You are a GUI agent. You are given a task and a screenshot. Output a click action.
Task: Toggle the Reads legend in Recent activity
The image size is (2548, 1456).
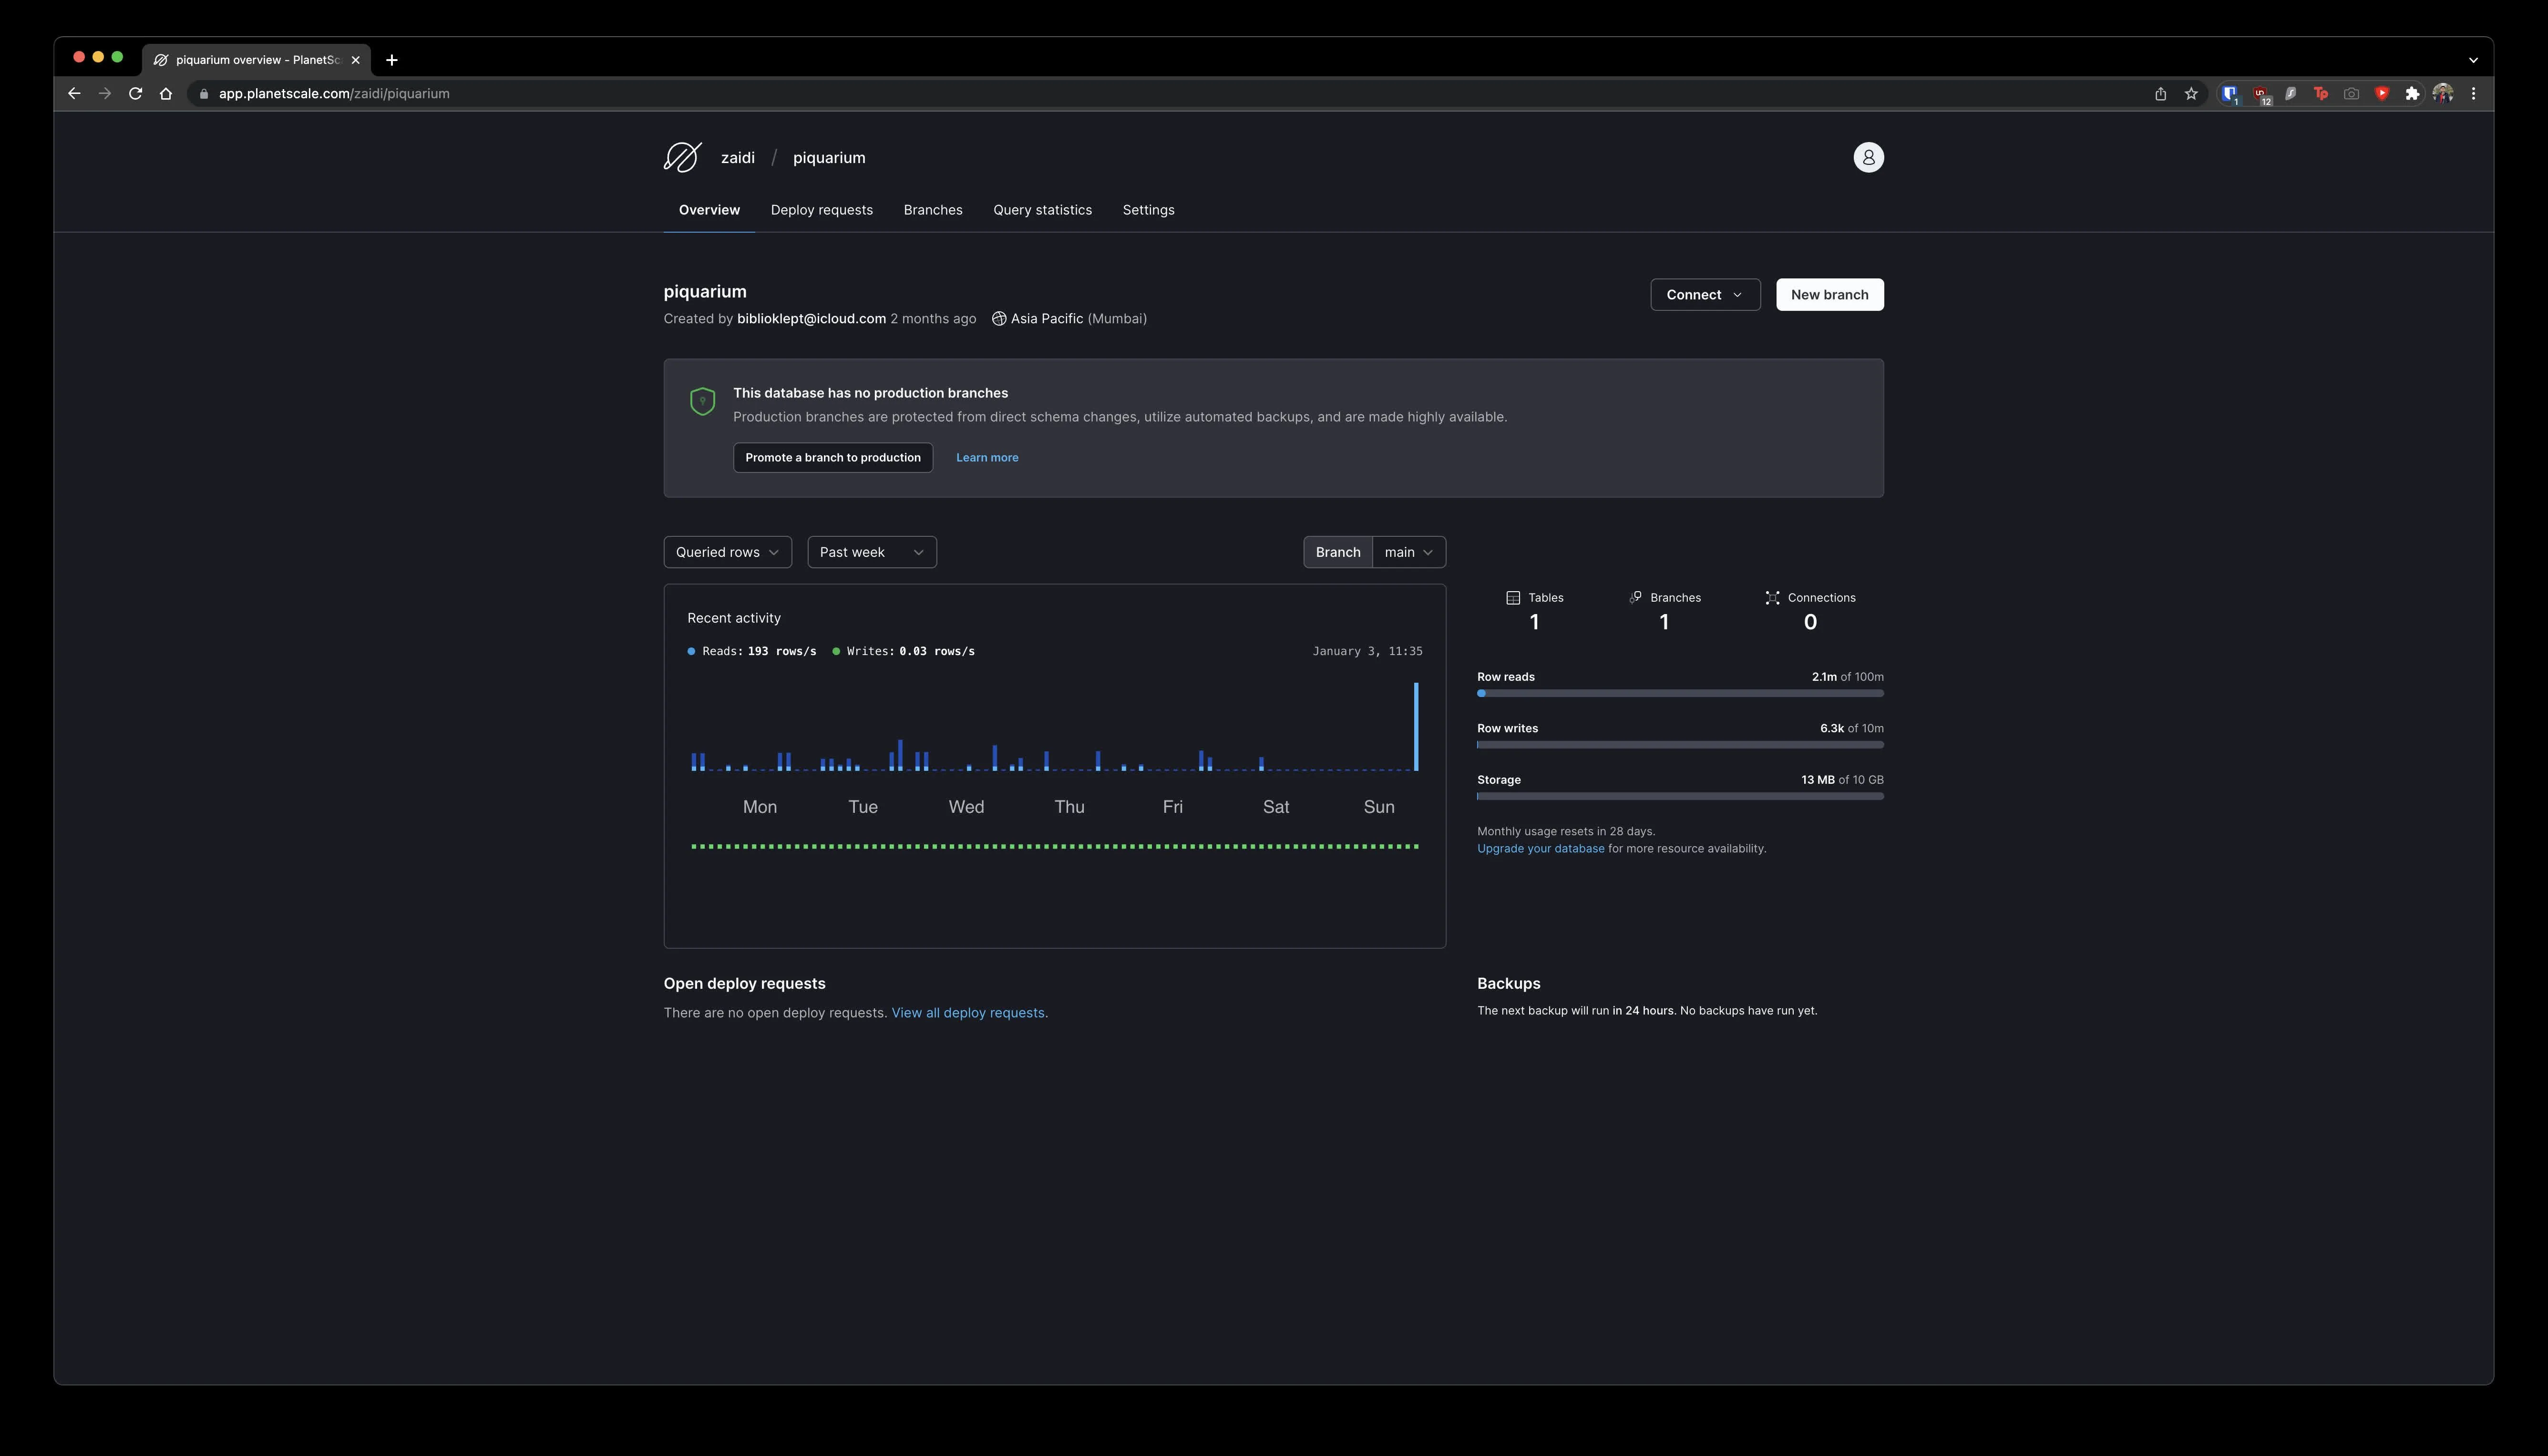coord(752,651)
